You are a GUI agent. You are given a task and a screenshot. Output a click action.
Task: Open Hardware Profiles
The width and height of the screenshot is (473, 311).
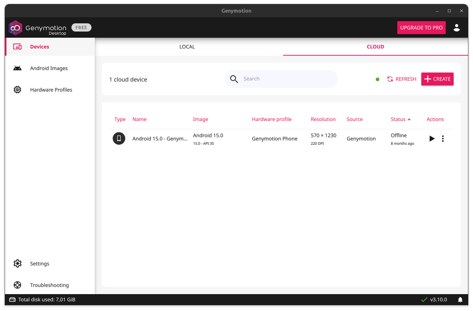(x=51, y=89)
